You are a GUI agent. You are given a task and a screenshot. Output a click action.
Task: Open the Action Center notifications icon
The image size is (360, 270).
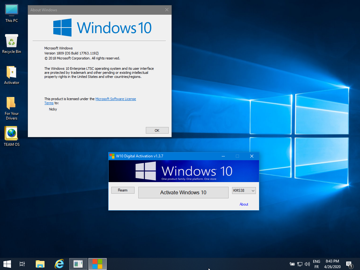[349, 264]
